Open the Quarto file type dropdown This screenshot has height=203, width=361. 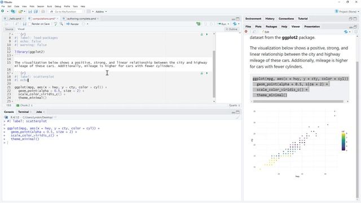(x=235, y=105)
